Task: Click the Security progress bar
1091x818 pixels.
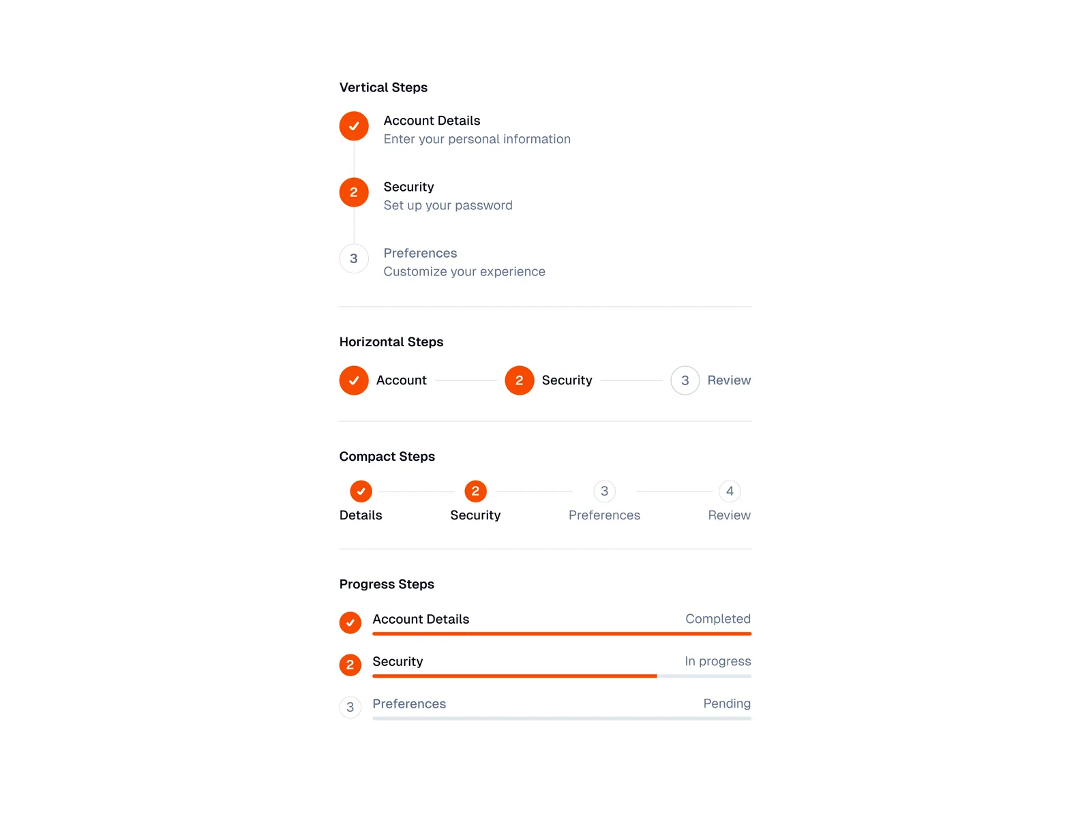Action: tap(561, 676)
